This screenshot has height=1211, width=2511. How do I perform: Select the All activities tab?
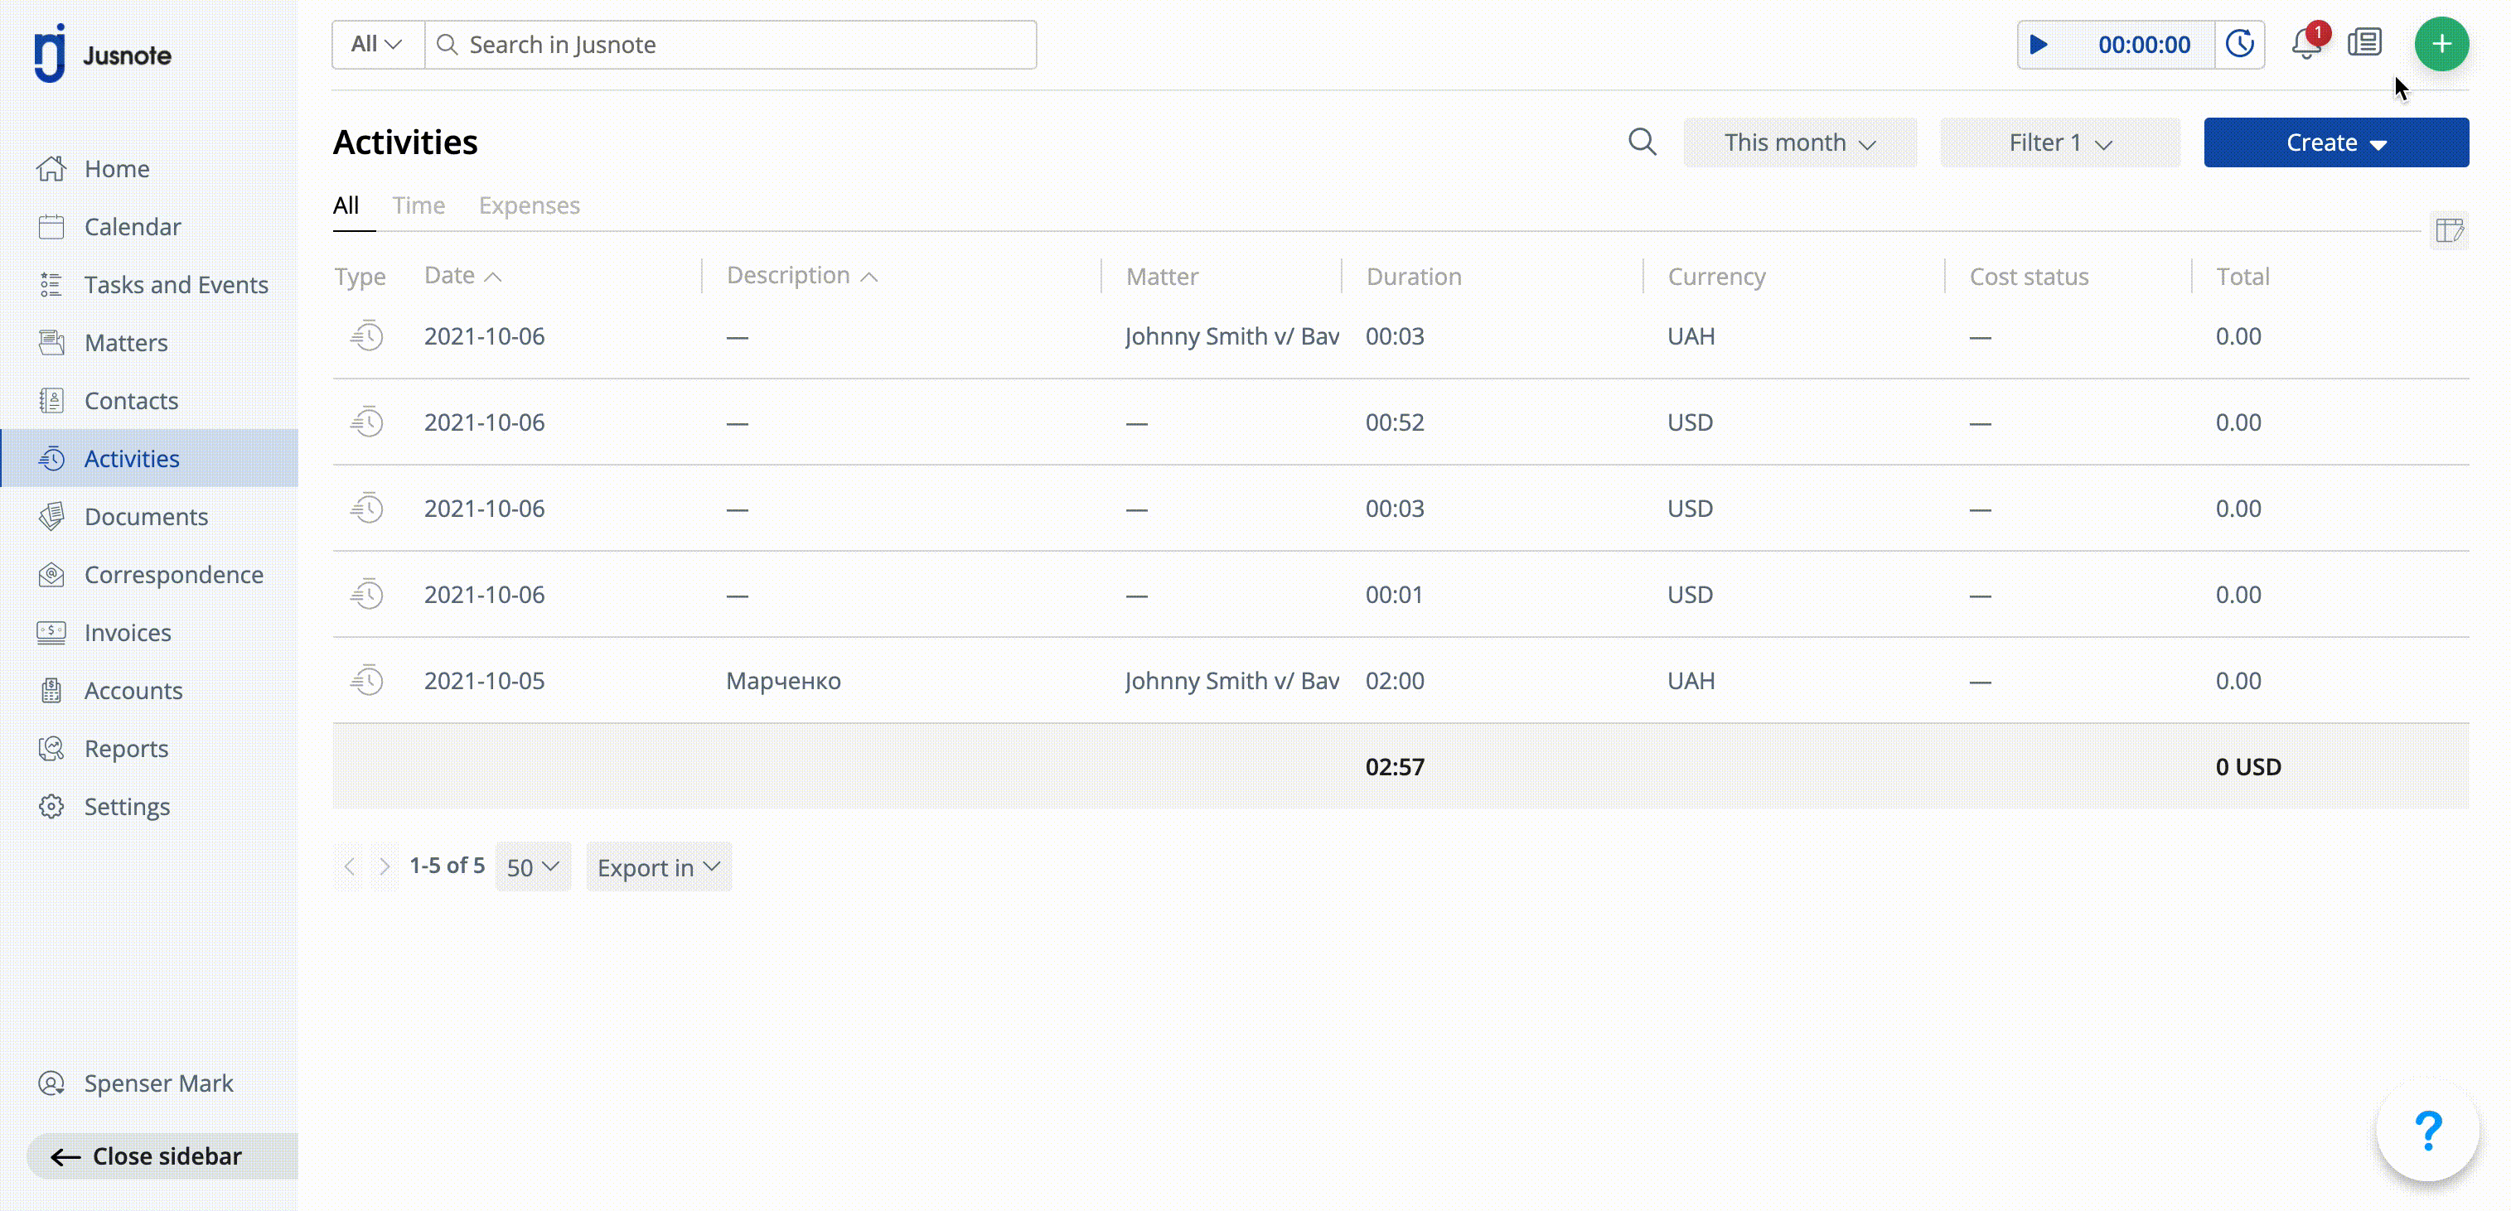coord(346,205)
